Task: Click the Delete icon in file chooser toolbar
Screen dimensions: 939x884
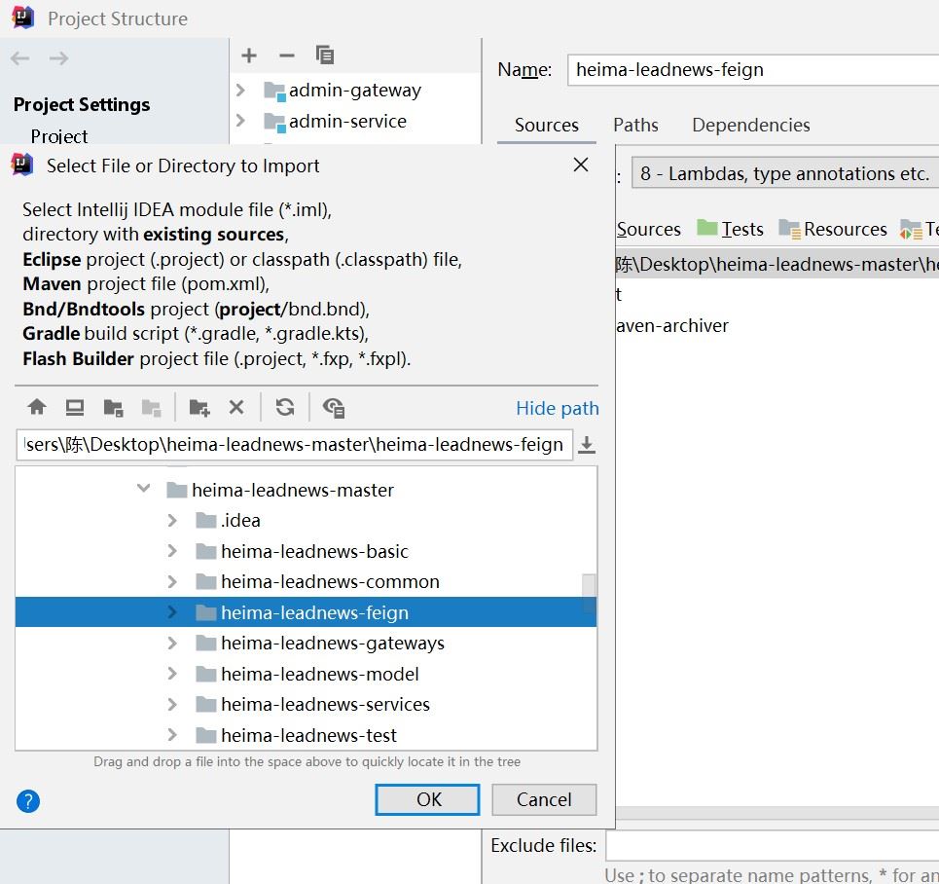Action: (x=236, y=408)
